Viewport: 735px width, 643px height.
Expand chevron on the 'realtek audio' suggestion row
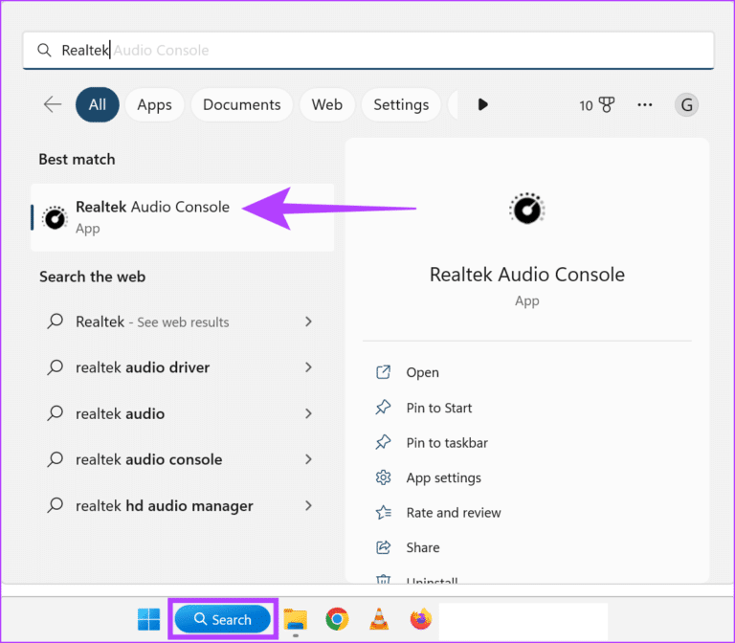pos(308,413)
